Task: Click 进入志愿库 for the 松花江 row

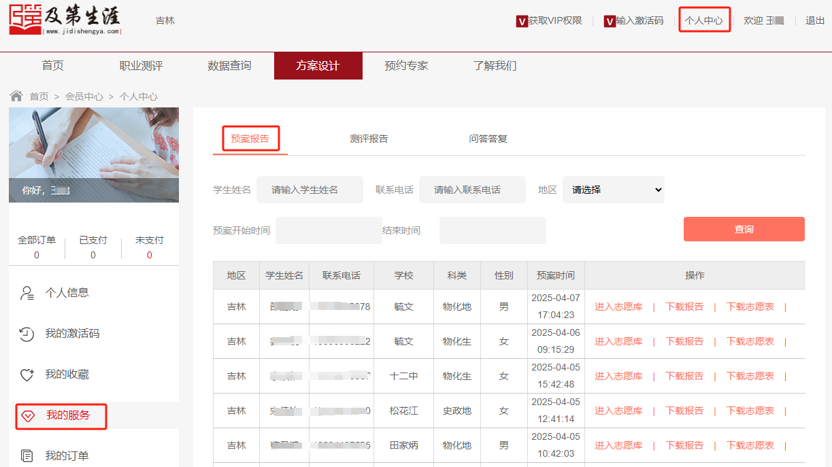Action: tap(618, 411)
